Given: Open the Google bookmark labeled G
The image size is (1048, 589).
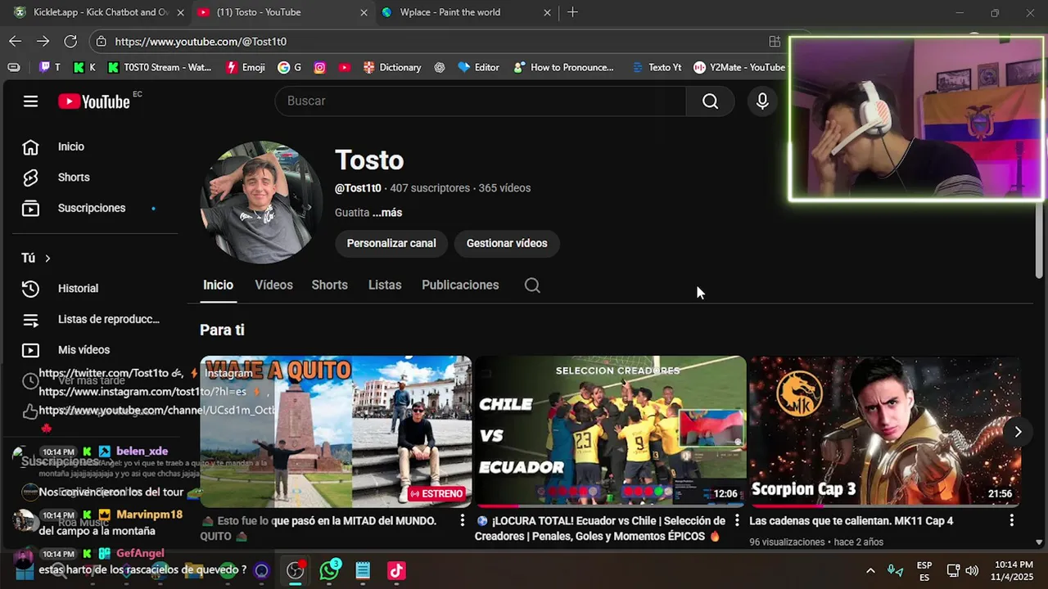Looking at the screenshot, I should pos(290,67).
